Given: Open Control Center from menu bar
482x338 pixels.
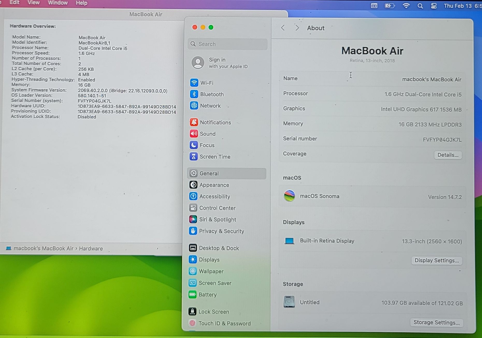Looking at the screenshot, I should point(434,6).
